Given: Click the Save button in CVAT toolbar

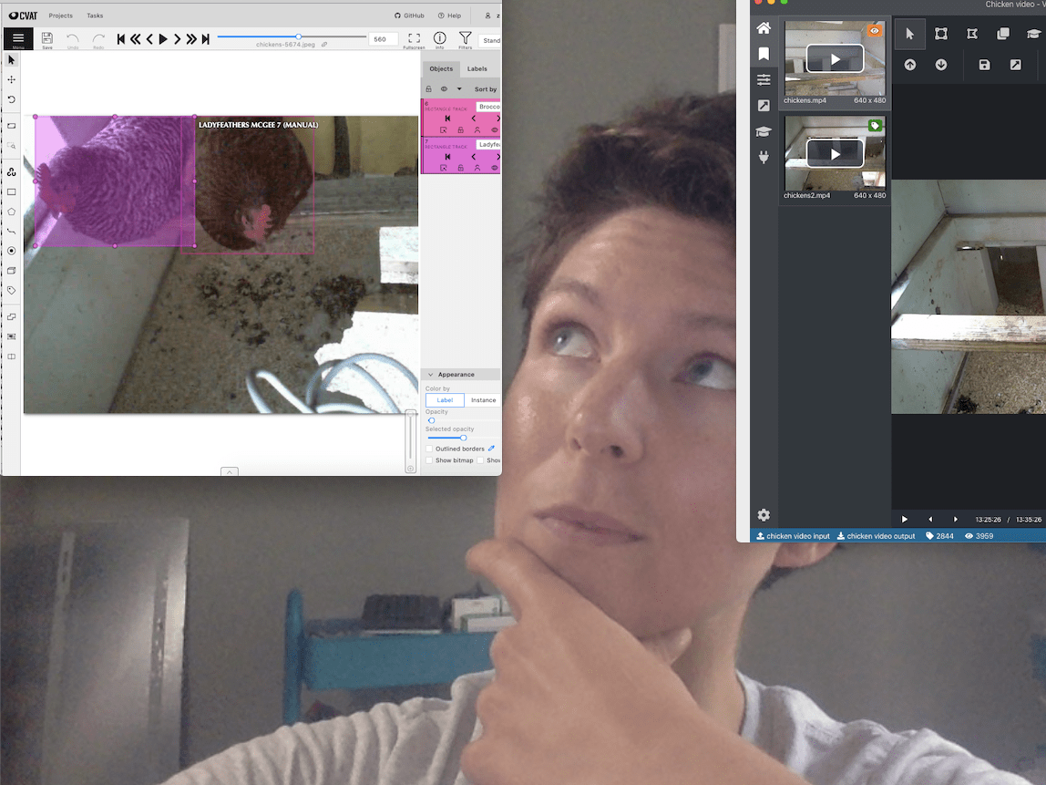Looking at the screenshot, I should click(x=47, y=39).
